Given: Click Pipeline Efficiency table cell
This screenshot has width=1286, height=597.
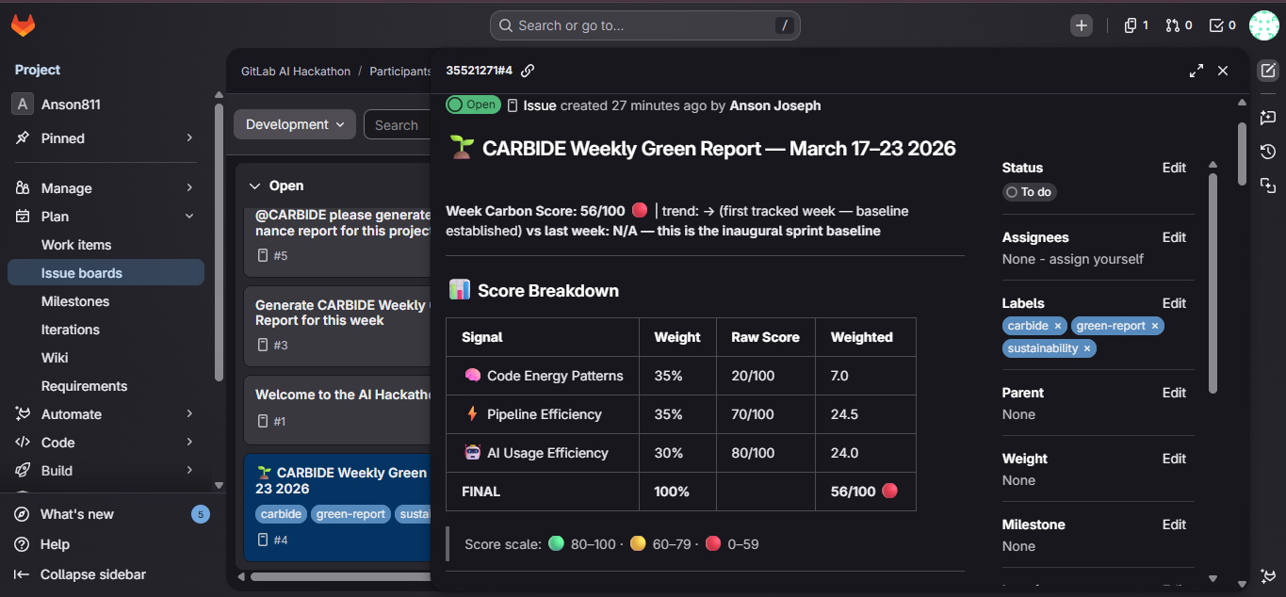Looking at the screenshot, I should coord(544,414).
